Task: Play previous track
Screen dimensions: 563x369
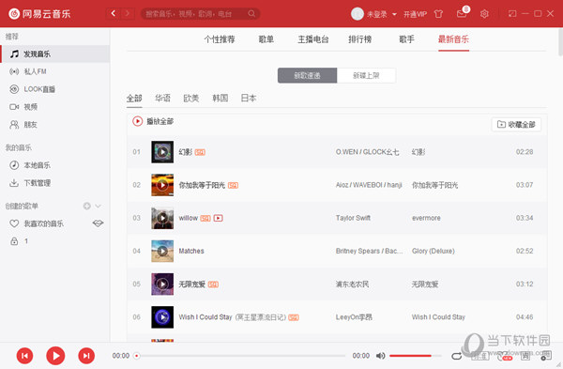Action: (x=24, y=356)
